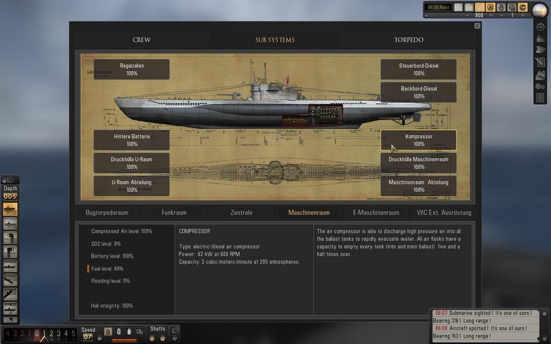The height and width of the screenshot is (344, 551).
Task: Select the surfaced boat depth icon
Action: click(10, 210)
